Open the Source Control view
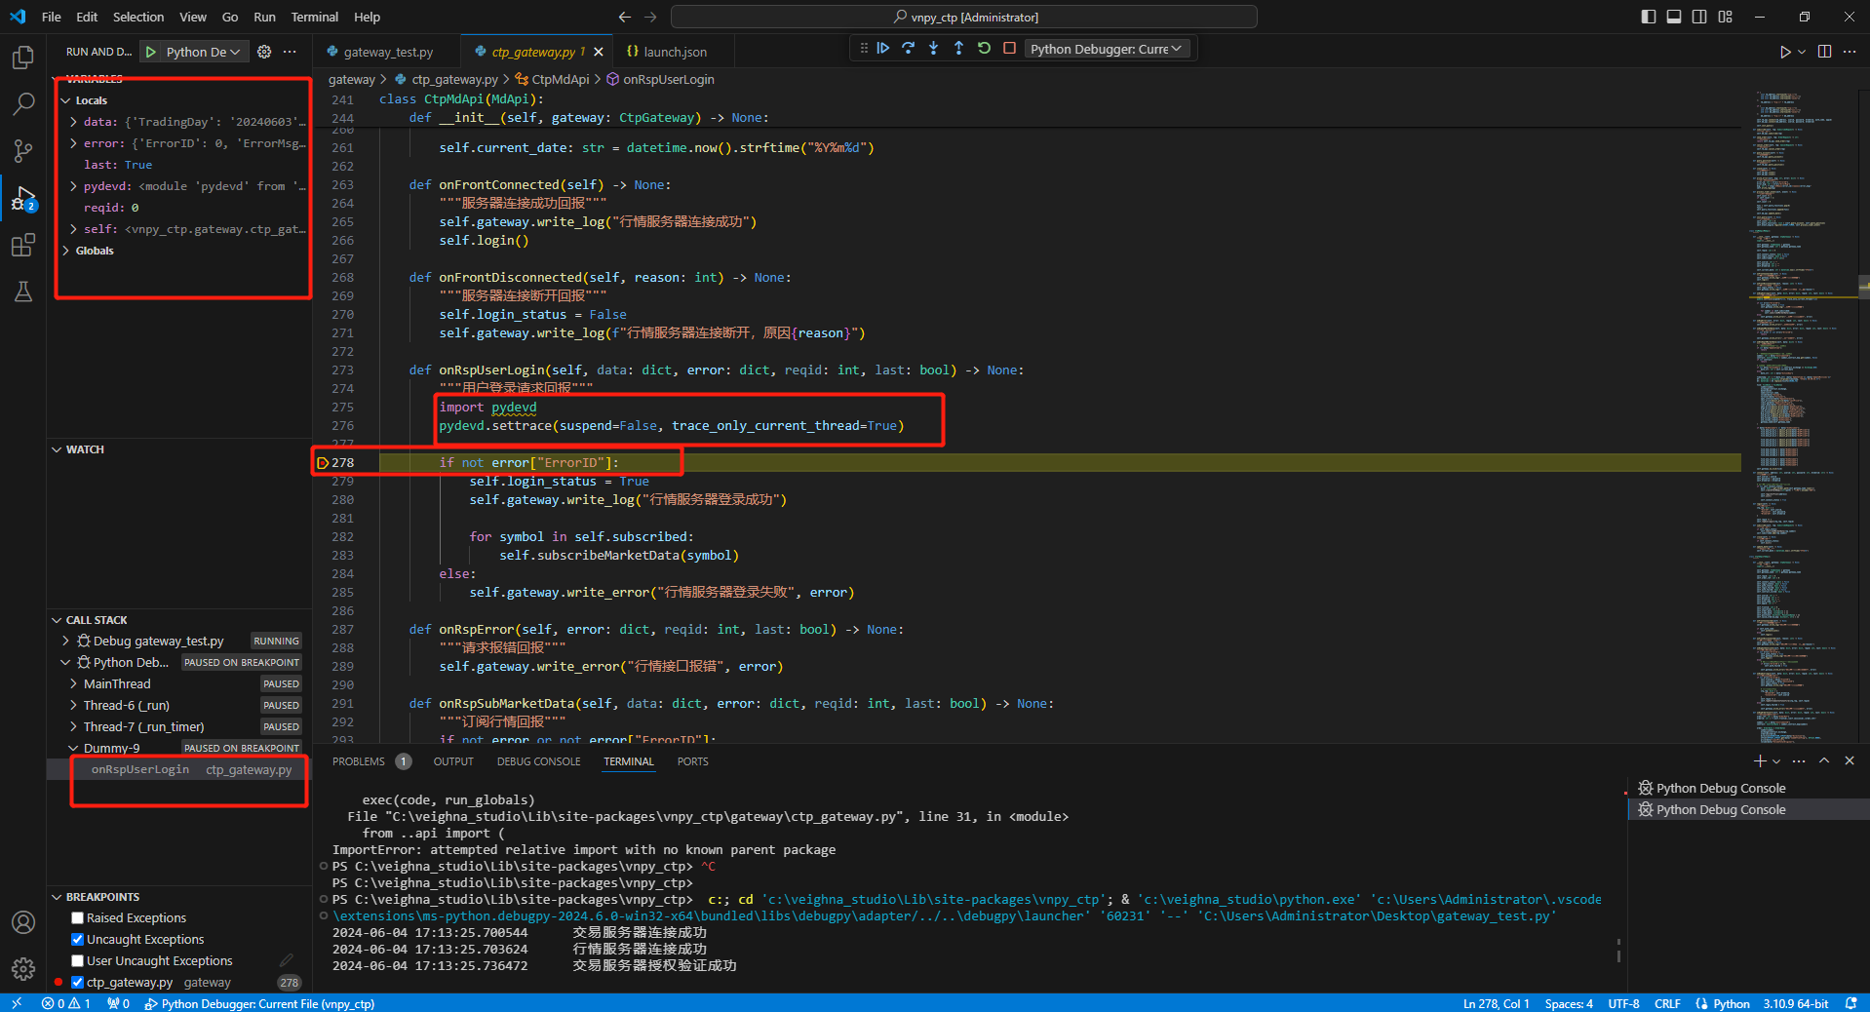Viewport: 1870px width, 1012px height. point(23,151)
